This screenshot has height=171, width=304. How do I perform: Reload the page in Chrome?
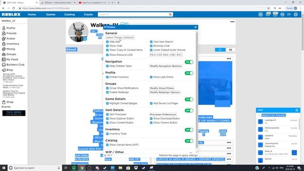14,9
